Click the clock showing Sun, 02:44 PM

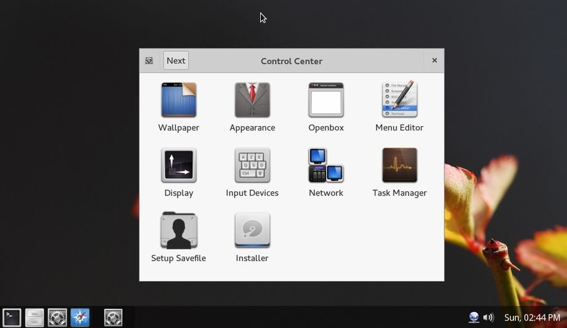(532, 318)
